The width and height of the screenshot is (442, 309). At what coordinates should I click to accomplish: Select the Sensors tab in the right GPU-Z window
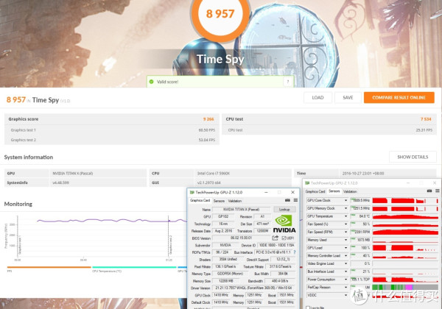[334, 191]
